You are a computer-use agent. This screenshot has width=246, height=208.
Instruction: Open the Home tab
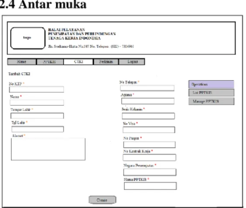coord(22,62)
